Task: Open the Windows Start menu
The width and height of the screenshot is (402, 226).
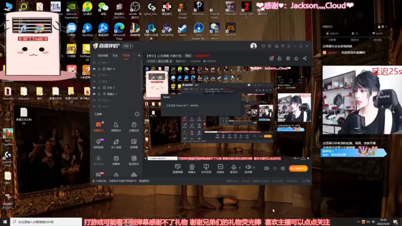Action: tap(5, 221)
